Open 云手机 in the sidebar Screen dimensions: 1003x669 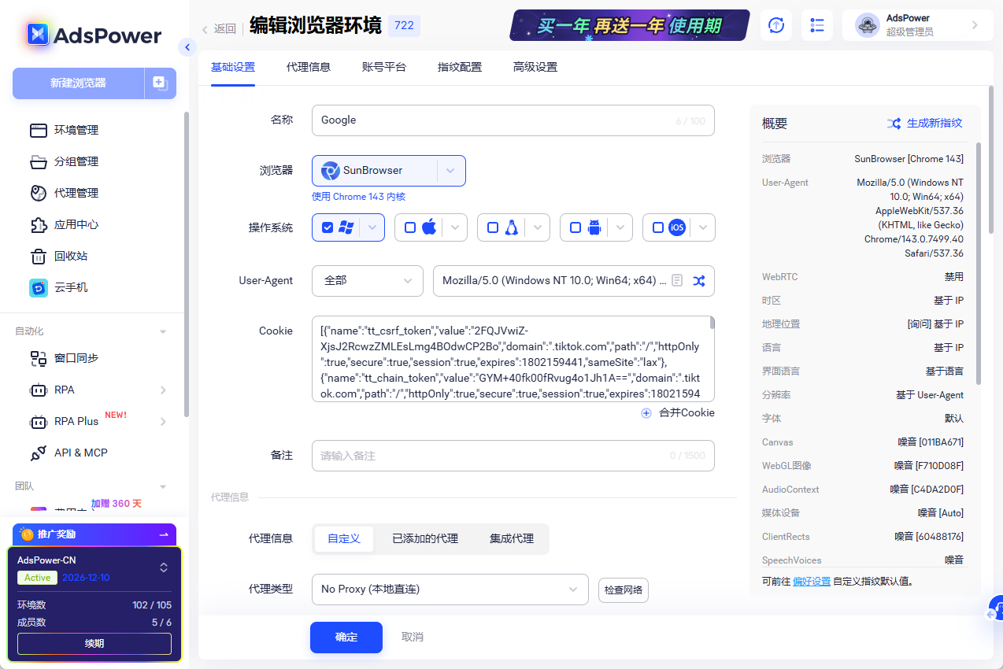click(x=69, y=287)
